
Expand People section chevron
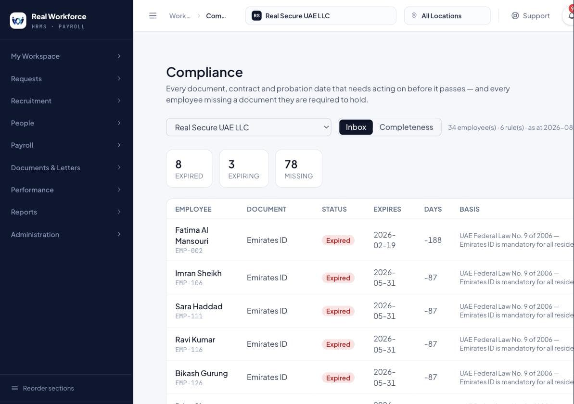119,123
